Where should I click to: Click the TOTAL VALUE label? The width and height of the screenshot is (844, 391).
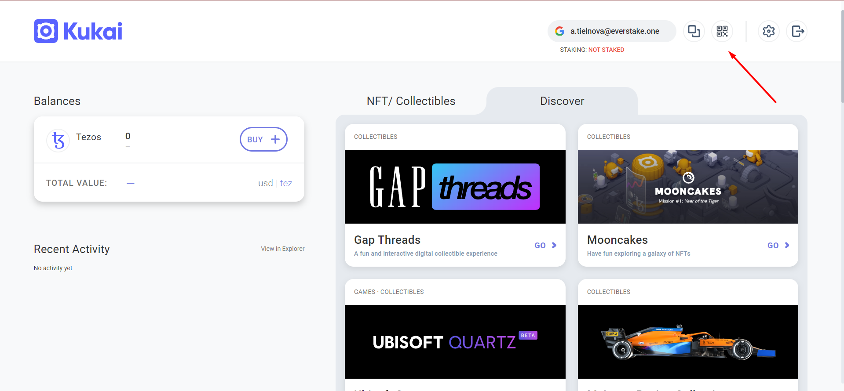77,183
